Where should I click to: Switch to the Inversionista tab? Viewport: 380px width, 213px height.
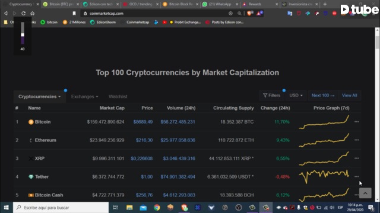point(300,4)
